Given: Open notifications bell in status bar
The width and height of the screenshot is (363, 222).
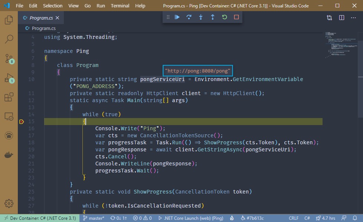Looking at the screenshot, I should 355,218.
